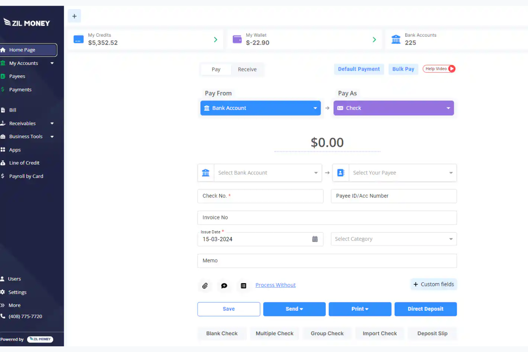Click the Zil Money logo

coord(27,23)
